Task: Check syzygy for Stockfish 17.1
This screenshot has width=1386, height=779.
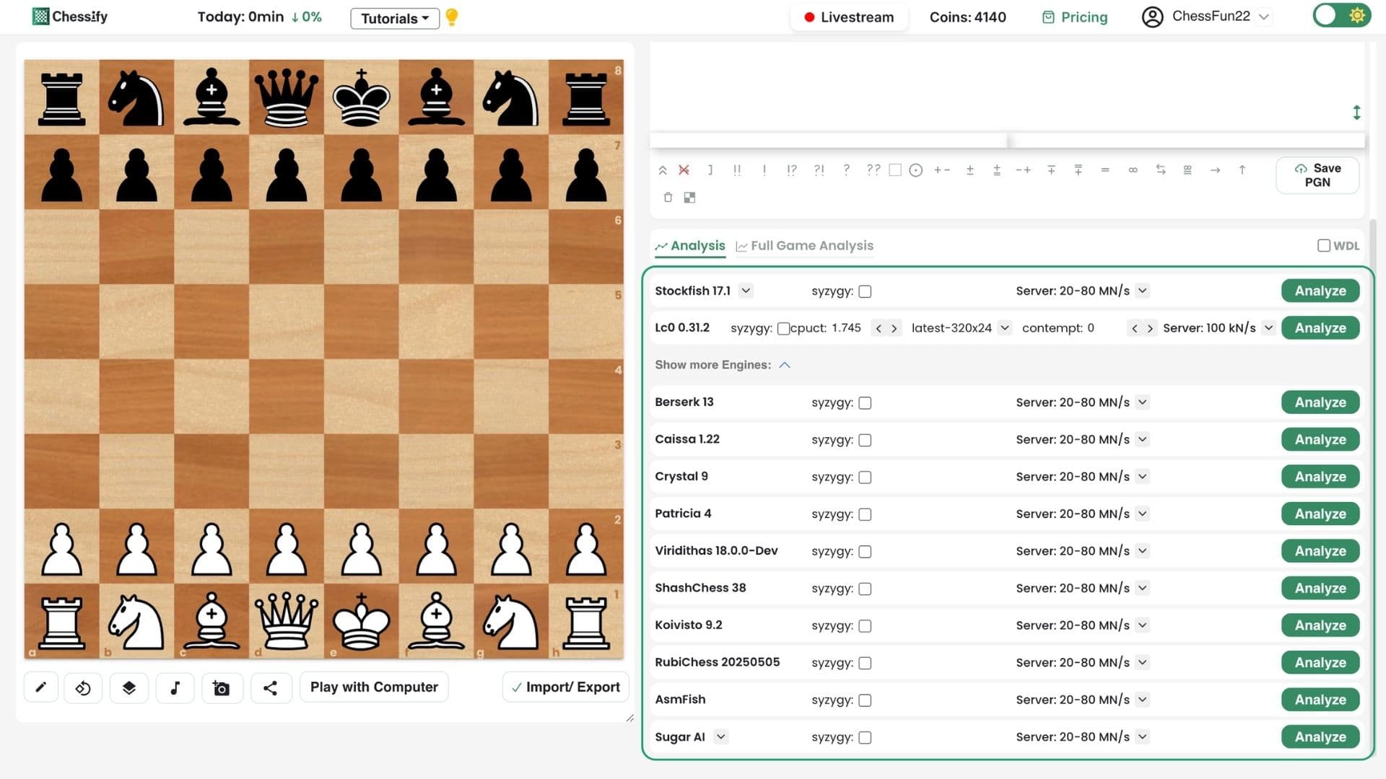Action: click(x=865, y=291)
